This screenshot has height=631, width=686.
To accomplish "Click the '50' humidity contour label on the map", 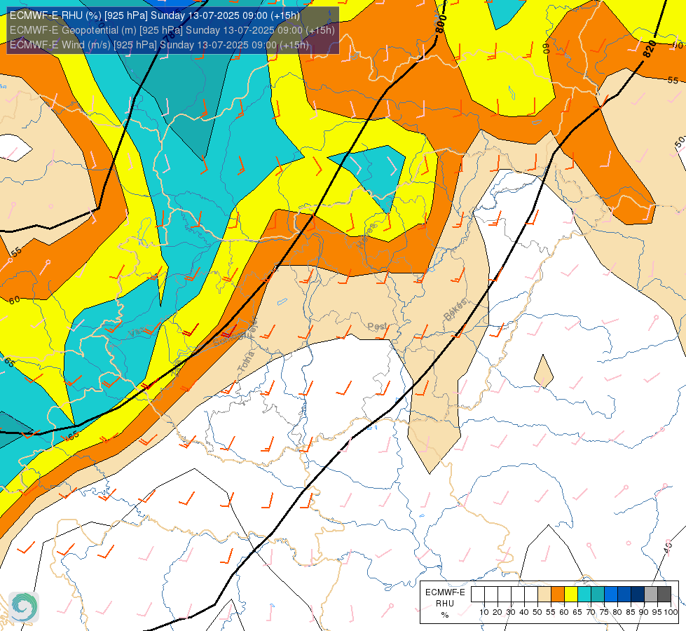I will 680,142.
